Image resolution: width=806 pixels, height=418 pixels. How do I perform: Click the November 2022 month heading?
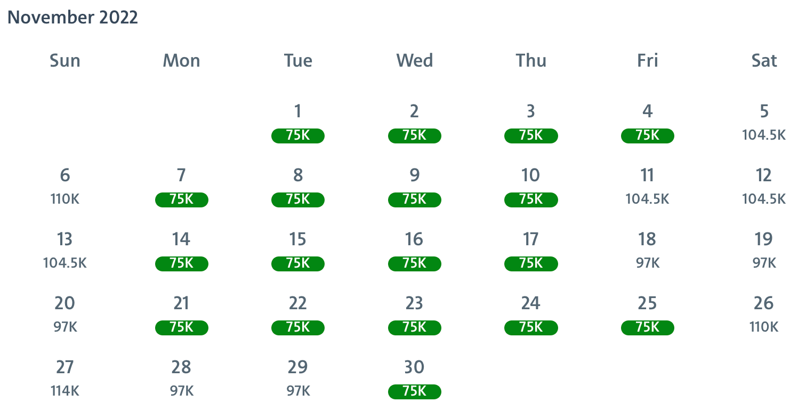pyautogui.click(x=72, y=17)
